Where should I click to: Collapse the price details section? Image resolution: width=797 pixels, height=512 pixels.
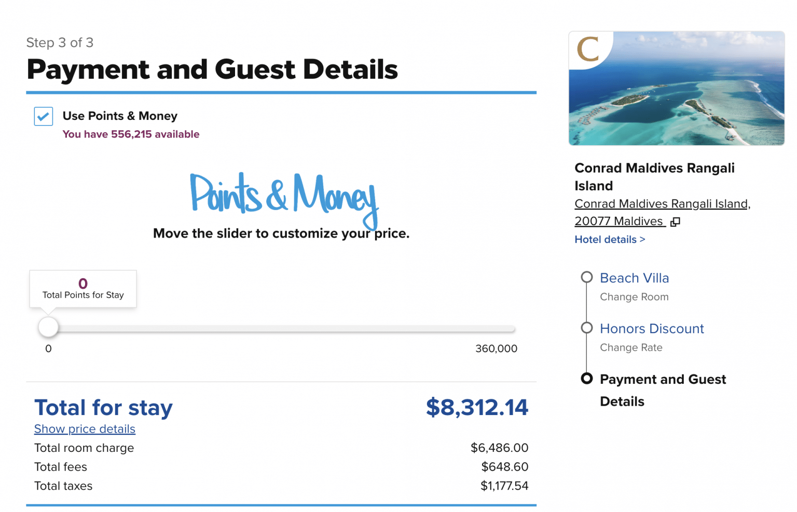click(x=85, y=429)
